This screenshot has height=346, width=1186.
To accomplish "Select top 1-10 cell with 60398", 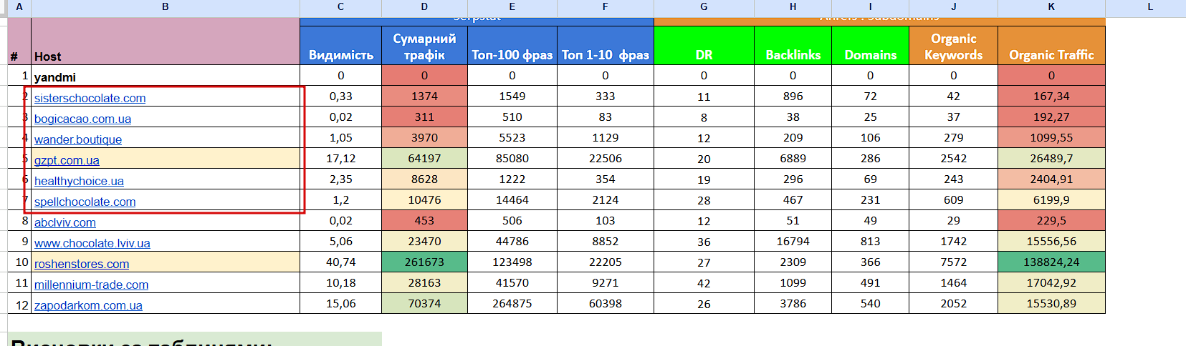I will [x=605, y=303].
